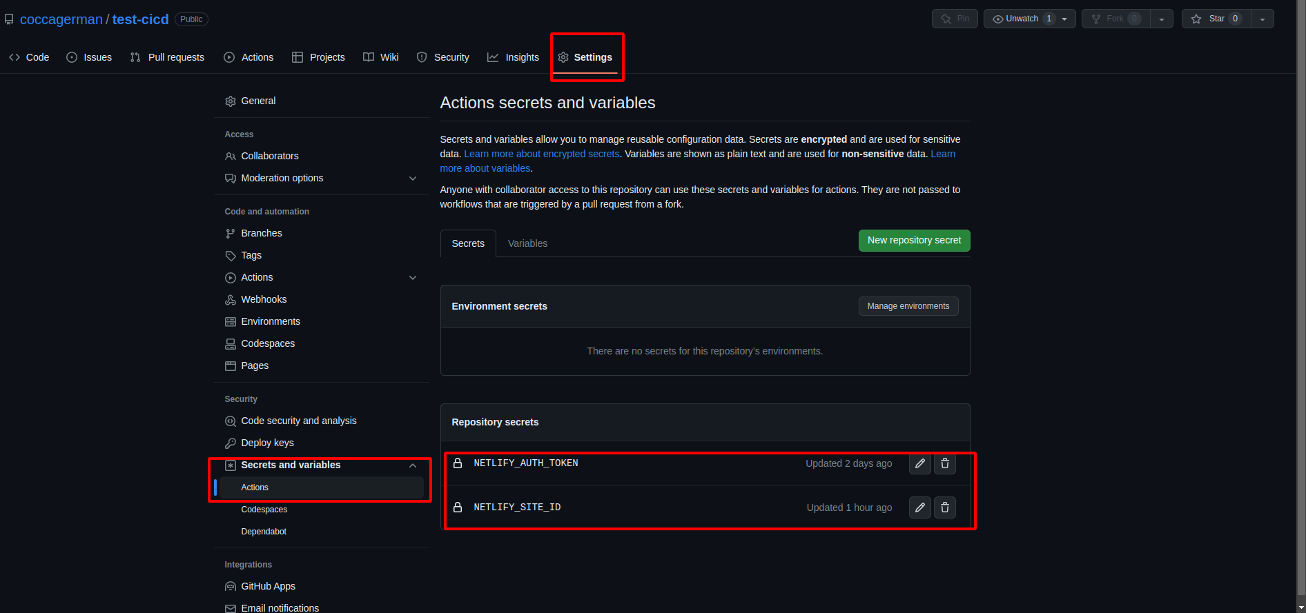
Task: Click the comment icon beside Moderation options
Action: pos(231,179)
